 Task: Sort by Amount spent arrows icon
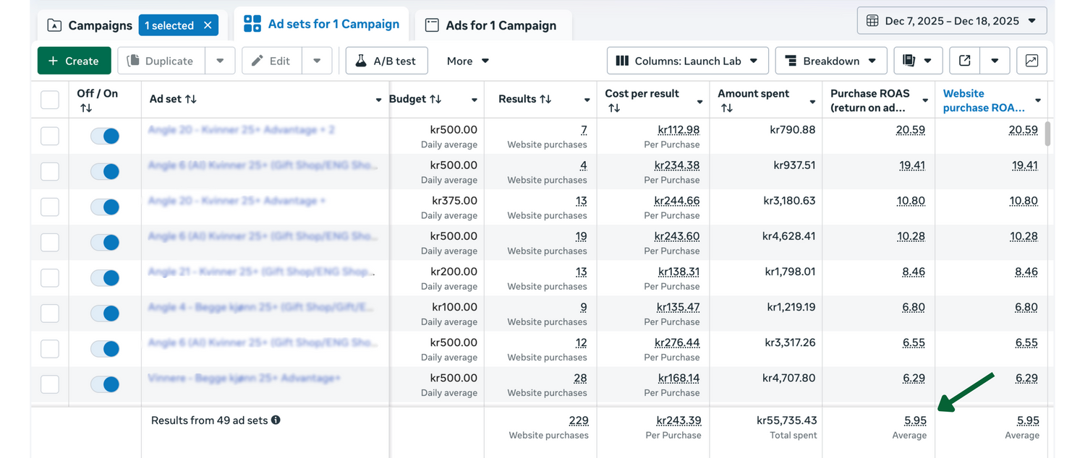coord(726,108)
